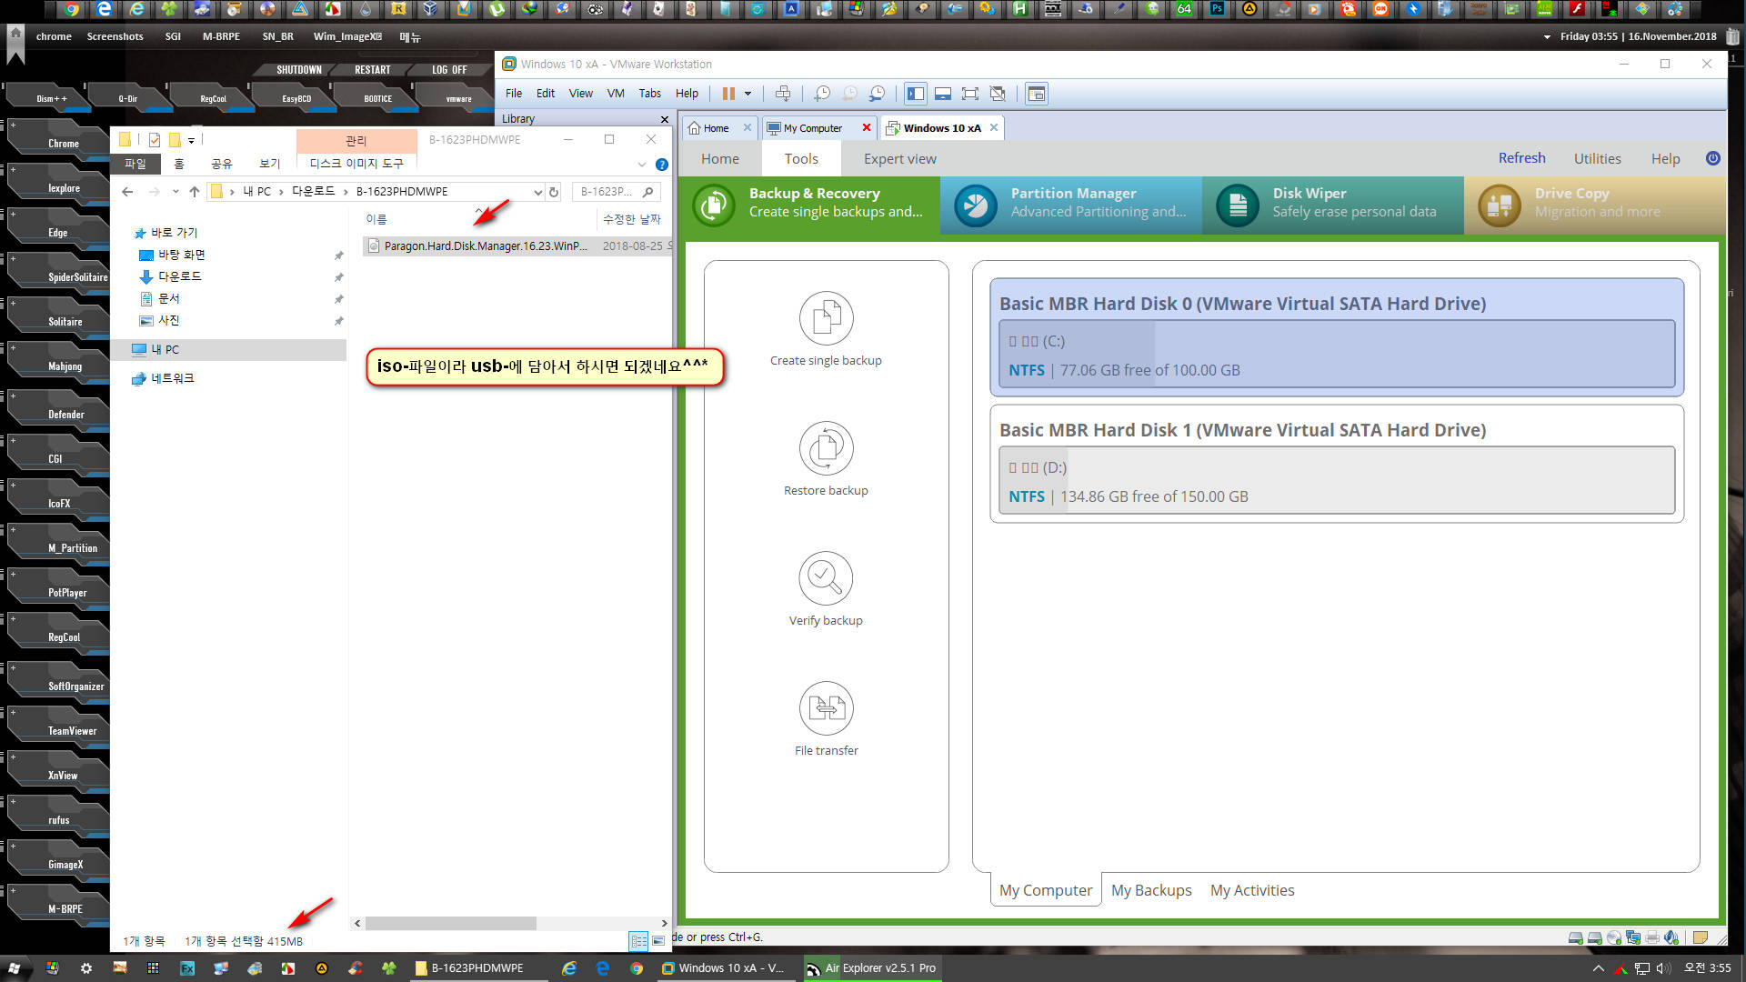The height and width of the screenshot is (982, 1746).
Task: Click the horizontal scrollbar in File Explorer
Action: click(x=450, y=923)
